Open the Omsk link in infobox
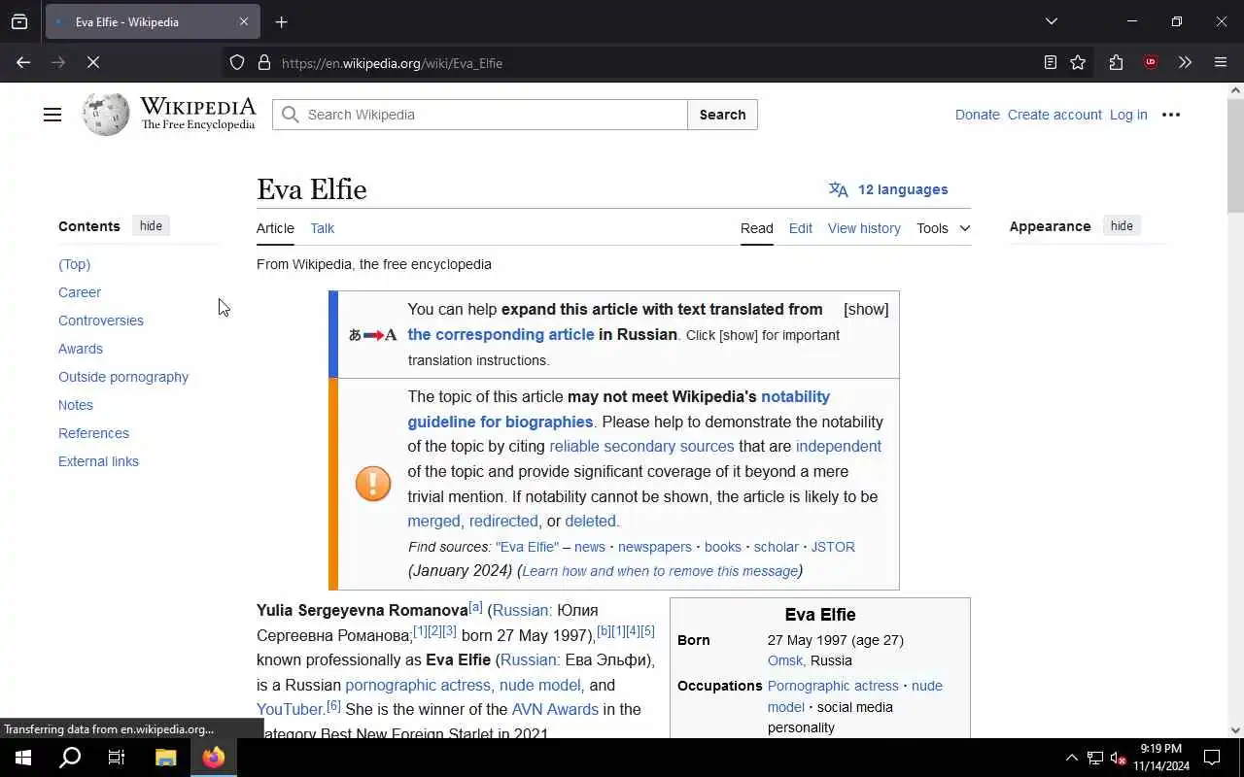 point(785,660)
